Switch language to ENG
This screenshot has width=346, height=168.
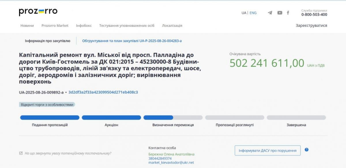(253, 13)
